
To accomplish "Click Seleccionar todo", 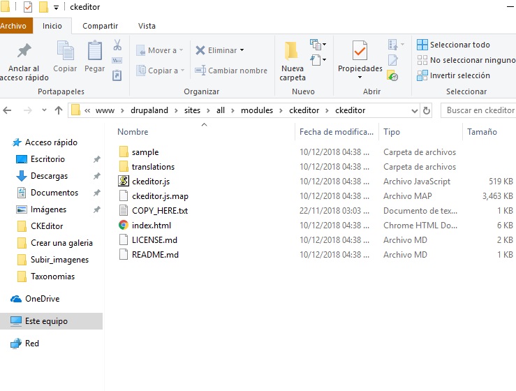I will coord(453,45).
